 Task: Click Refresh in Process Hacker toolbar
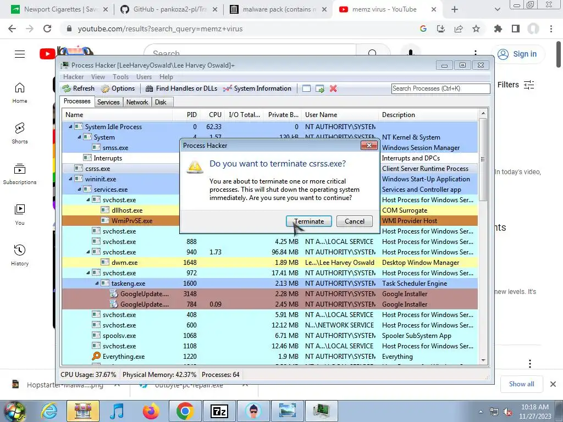click(78, 88)
